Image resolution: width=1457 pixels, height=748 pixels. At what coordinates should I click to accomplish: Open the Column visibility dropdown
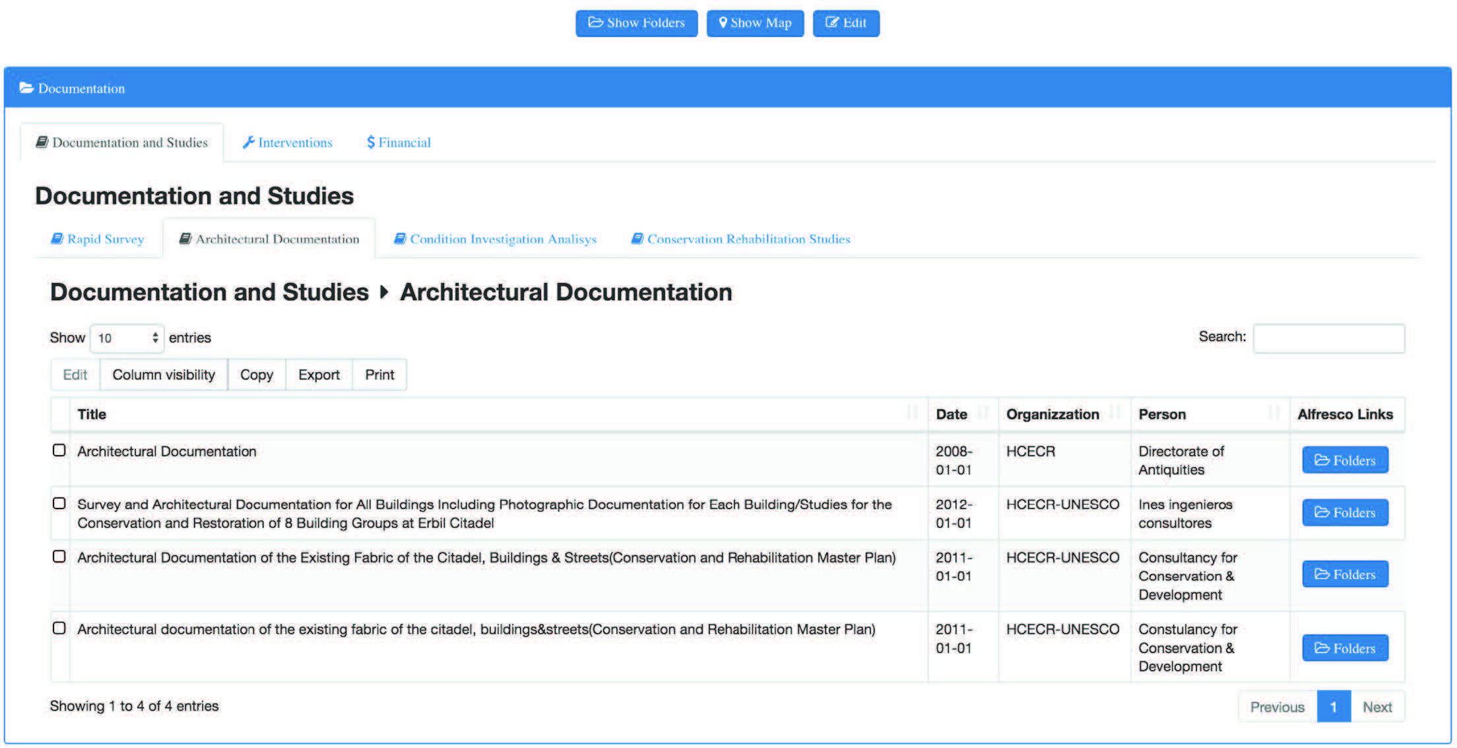click(x=164, y=375)
